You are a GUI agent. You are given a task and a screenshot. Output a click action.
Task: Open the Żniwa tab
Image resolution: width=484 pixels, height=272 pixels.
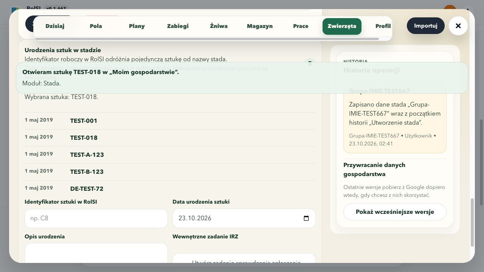[x=219, y=26]
